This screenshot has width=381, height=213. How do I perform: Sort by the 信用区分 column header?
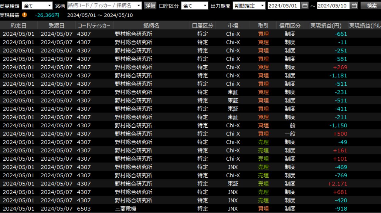point(290,25)
